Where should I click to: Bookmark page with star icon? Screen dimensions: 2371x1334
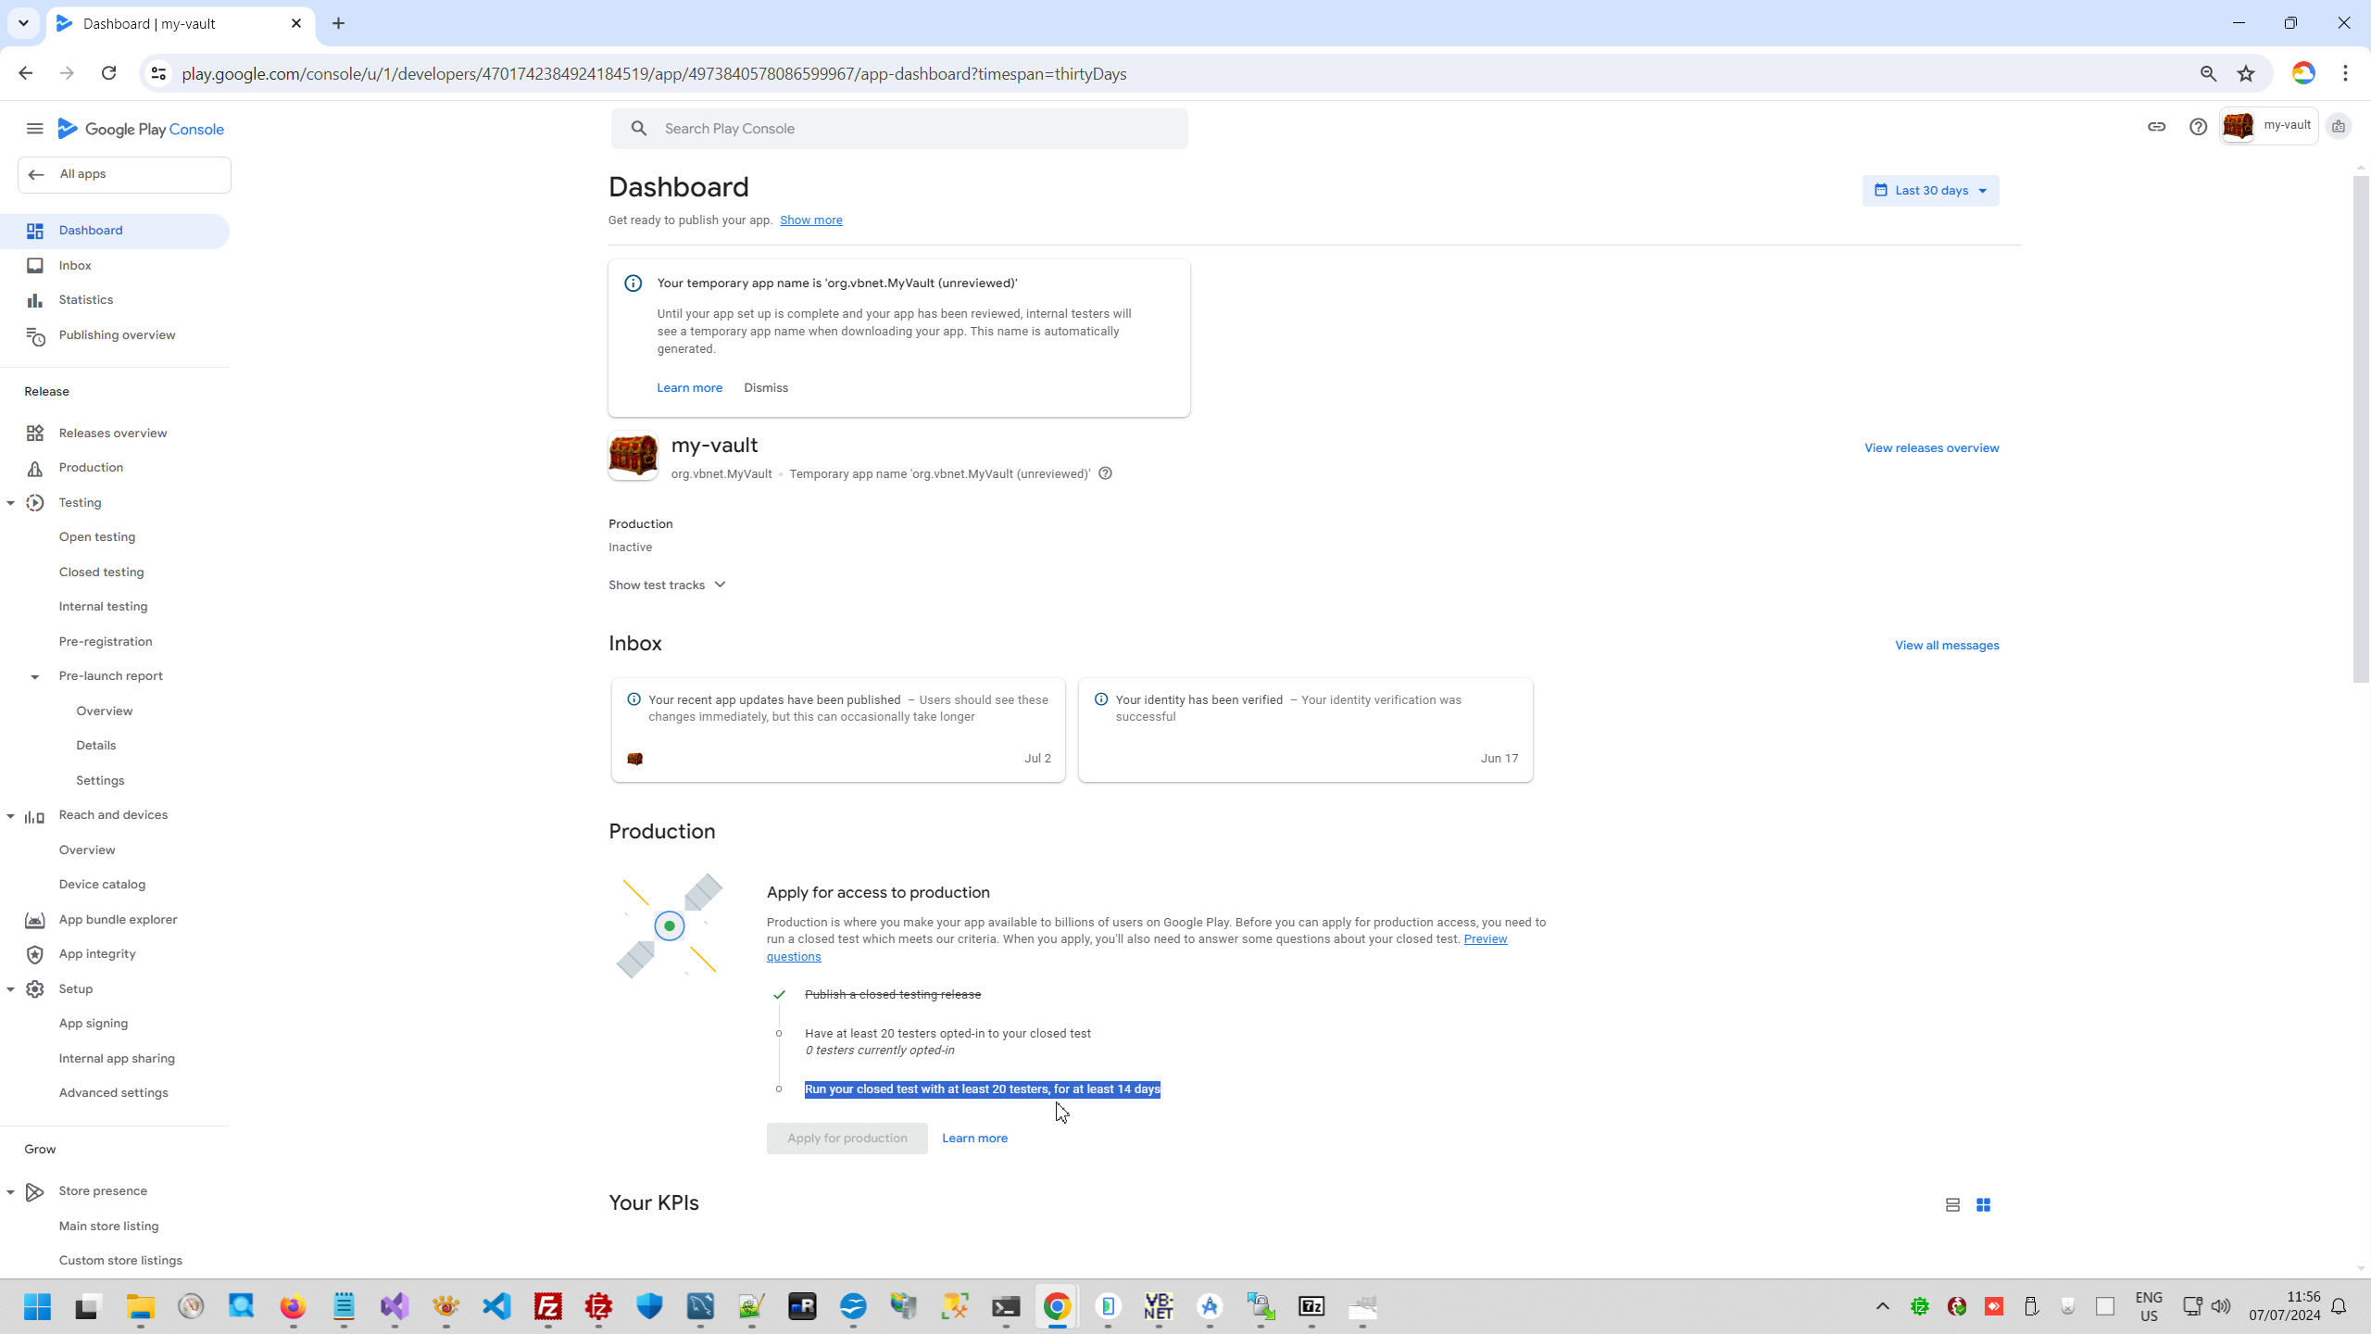click(2246, 74)
